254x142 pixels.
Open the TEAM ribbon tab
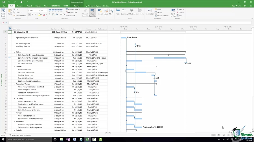pos(65,6)
